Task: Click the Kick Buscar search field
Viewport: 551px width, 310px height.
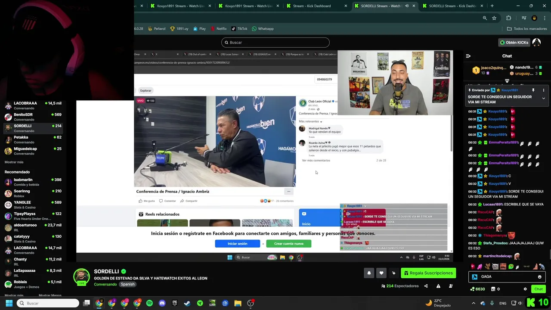Action: [x=275, y=42]
